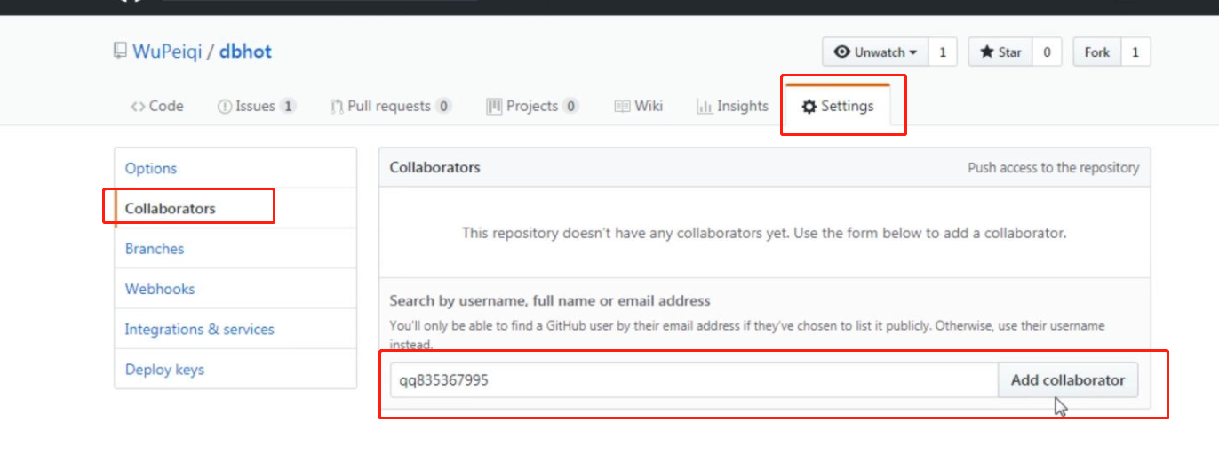This screenshot has width=1219, height=455.
Task: Click the Pull requests icon
Action: coord(337,107)
